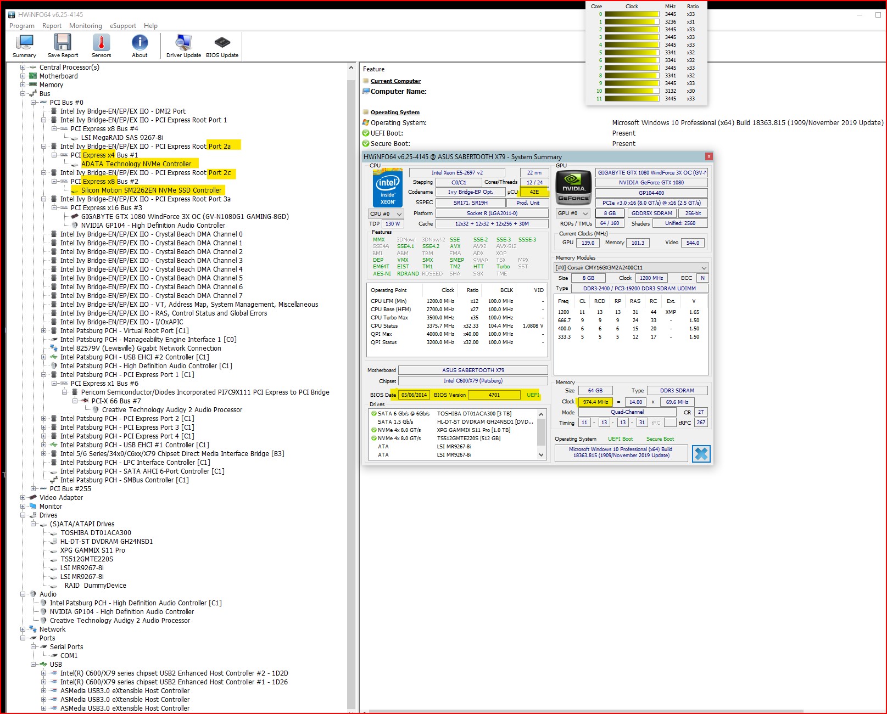The width and height of the screenshot is (887, 714).
Task: Select Silicon Motion SM2262EN NVMe SSD Controller
Action: tap(152, 190)
